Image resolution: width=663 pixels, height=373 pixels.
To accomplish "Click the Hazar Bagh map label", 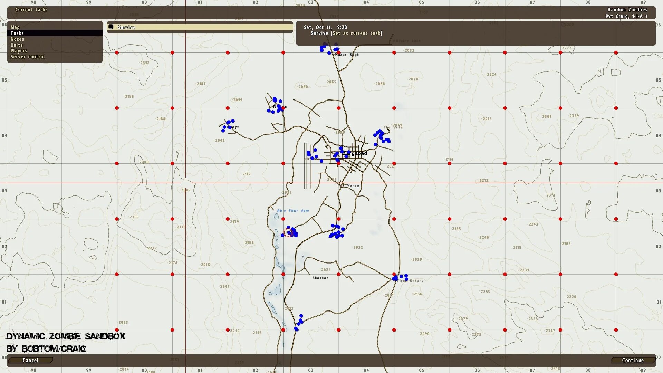I will click(x=347, y=55).
